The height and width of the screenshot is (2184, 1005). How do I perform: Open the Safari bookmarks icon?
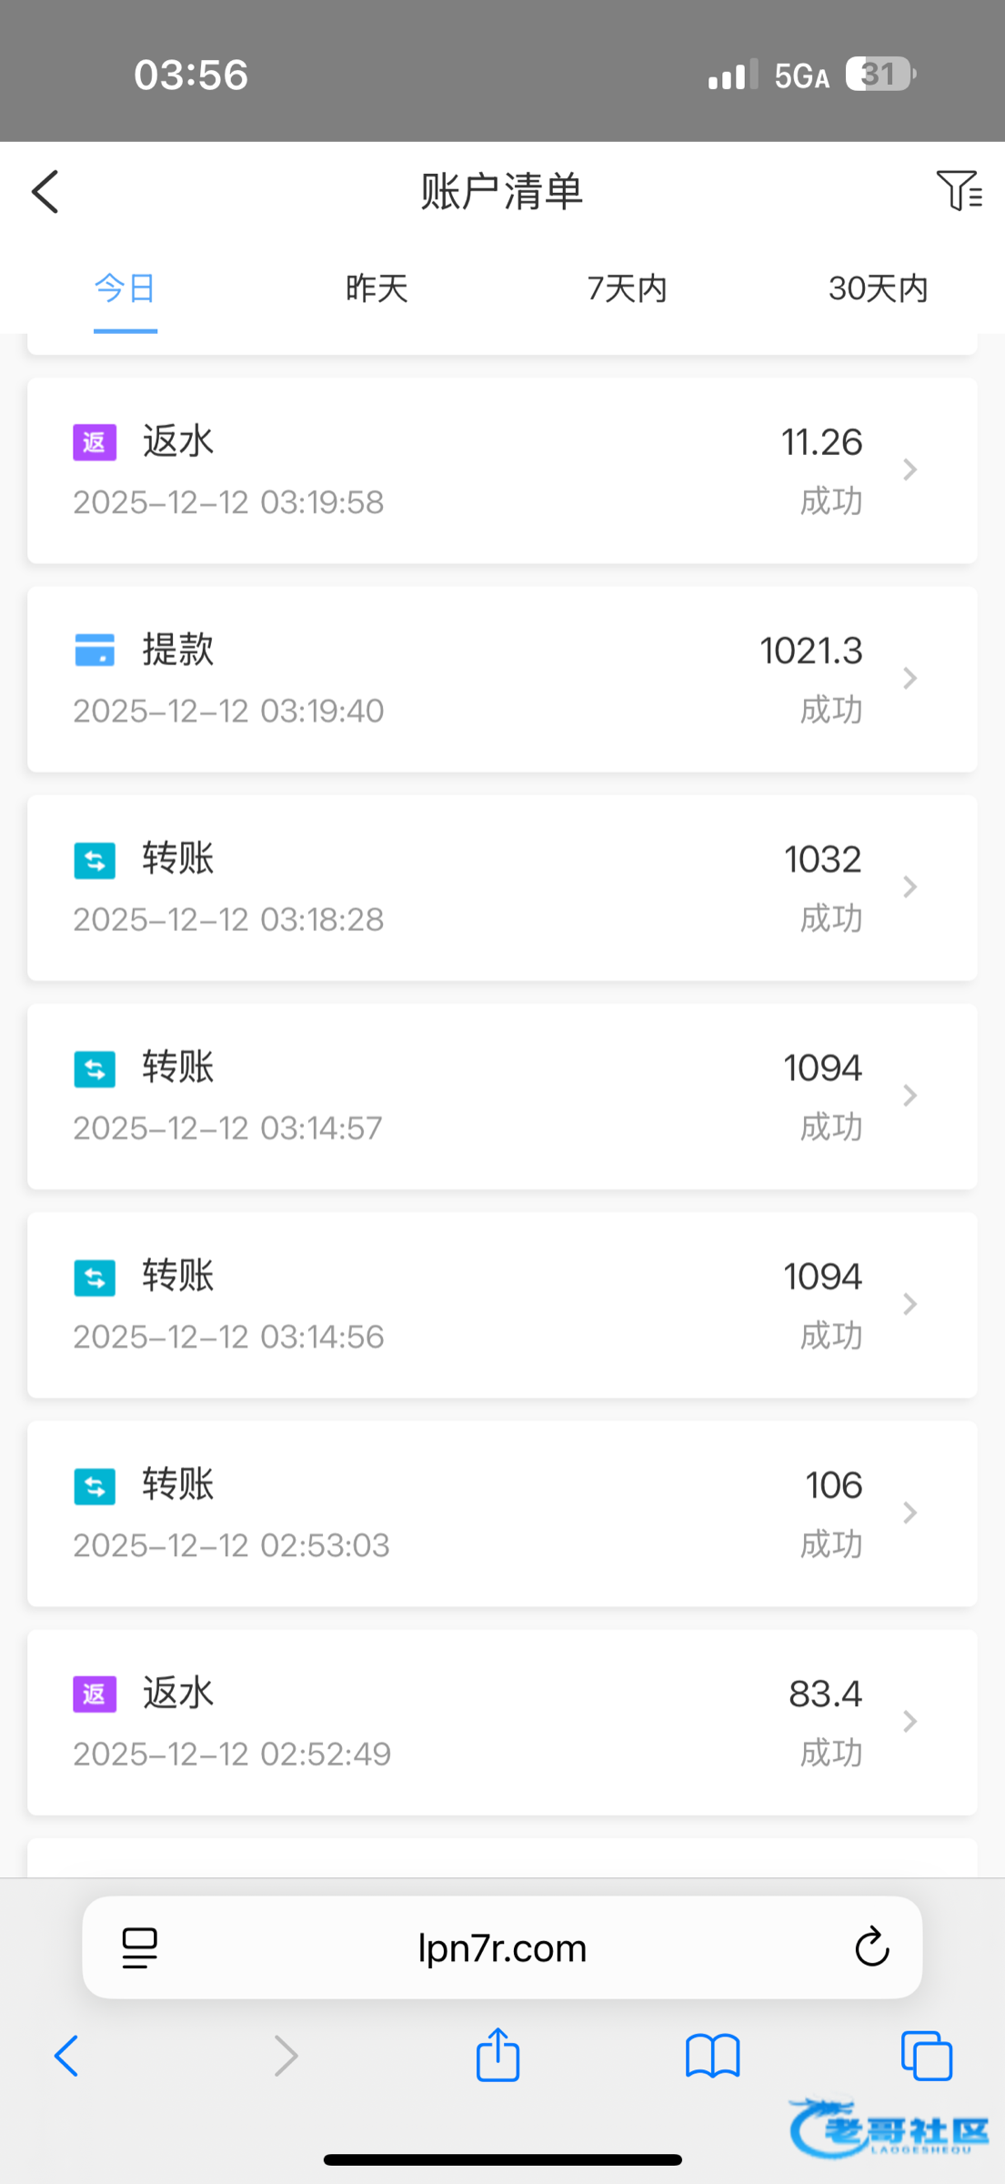(712, 2055)
